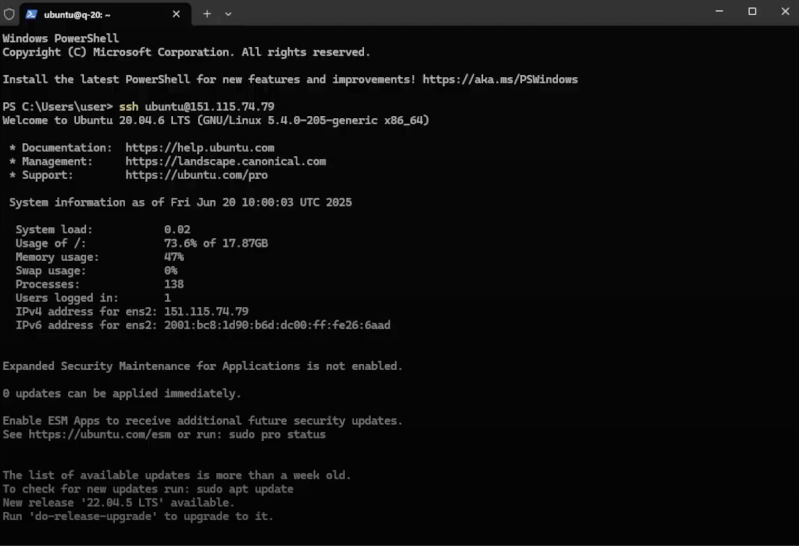The width and height of the screenshot is (799, 546).
Task: Click the PS C:\Users\user> prompt
Action: click(57, 106)
